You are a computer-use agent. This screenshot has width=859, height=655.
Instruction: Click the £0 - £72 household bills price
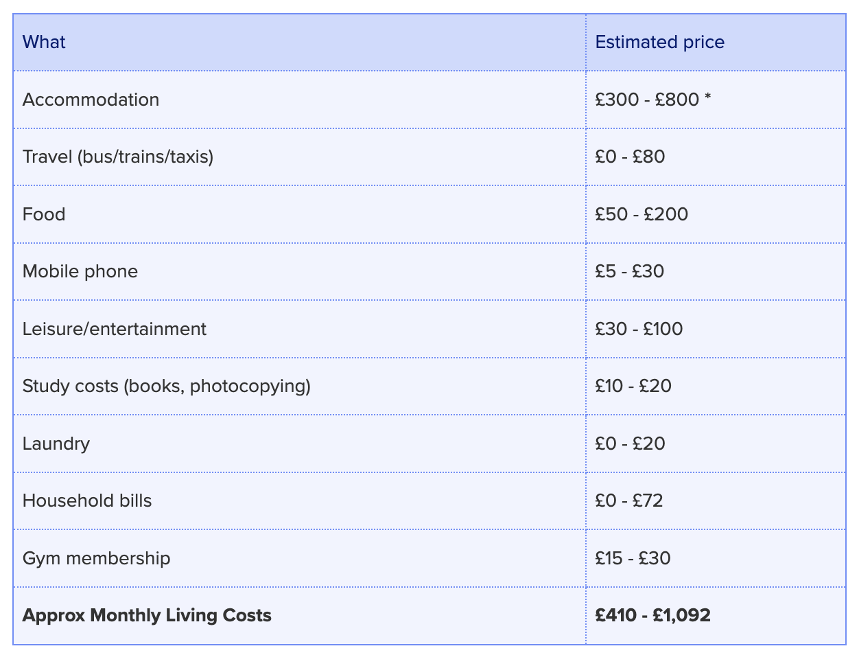[629, 501]
